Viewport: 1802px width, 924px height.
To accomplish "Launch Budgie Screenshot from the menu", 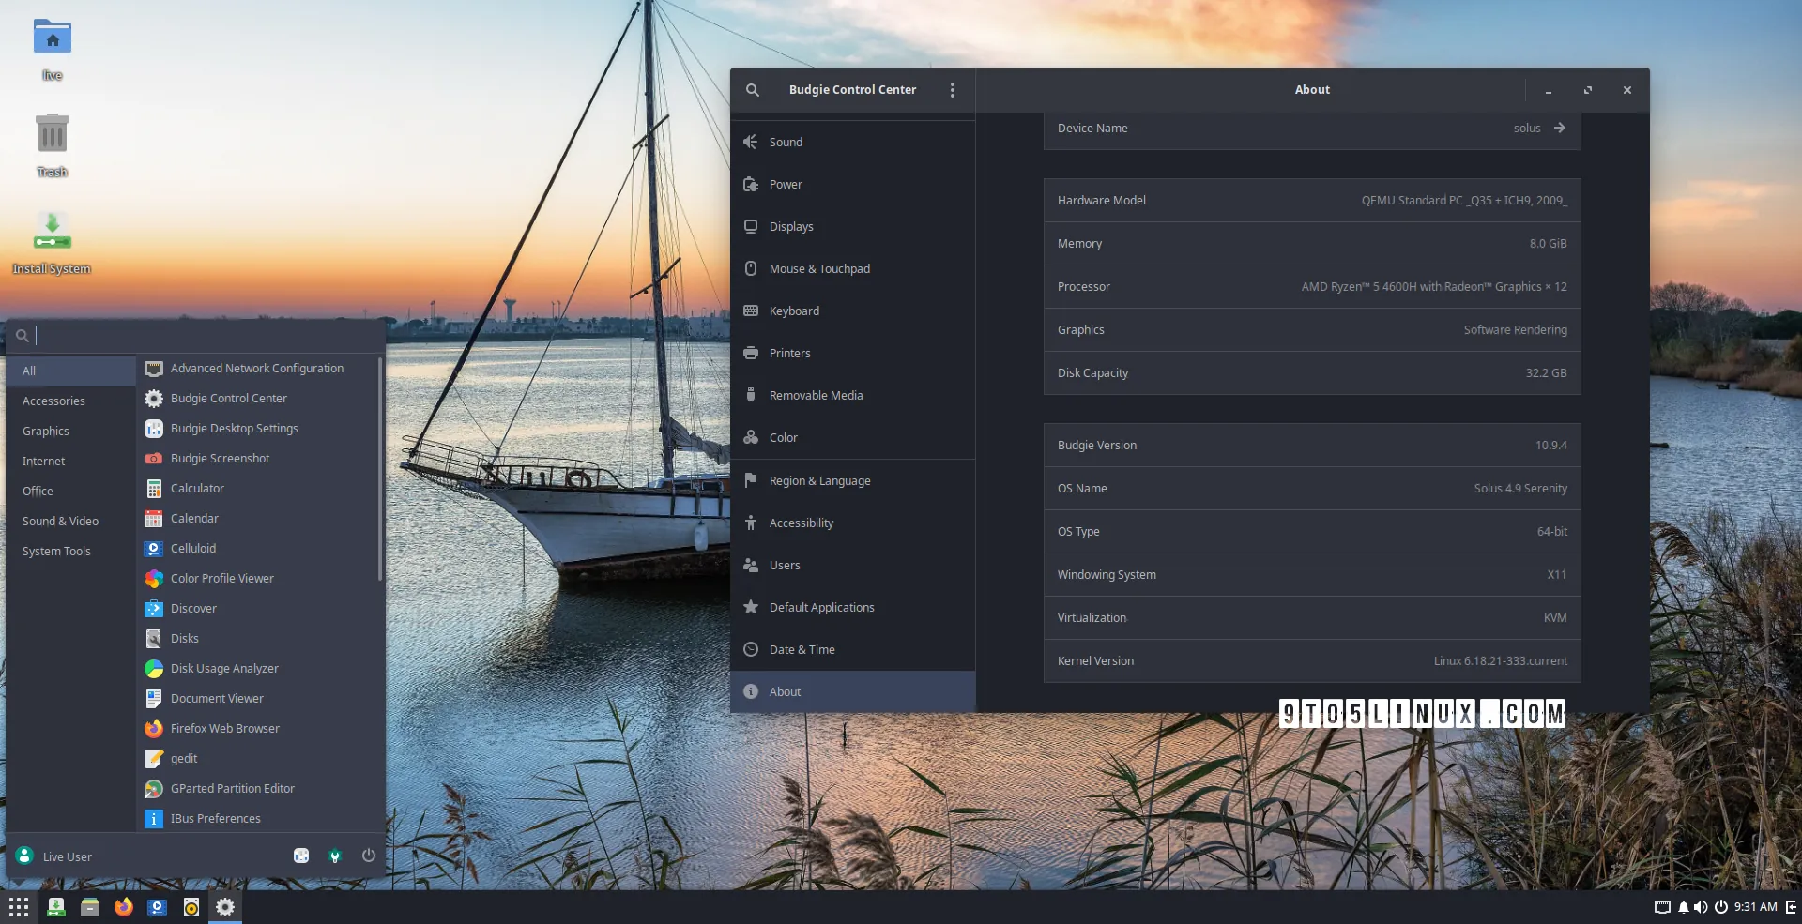I will coord(221,458).
